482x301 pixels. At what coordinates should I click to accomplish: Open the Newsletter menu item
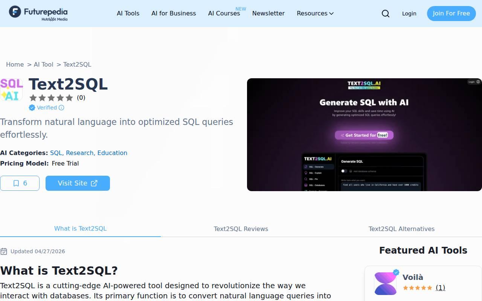(268, 14)
